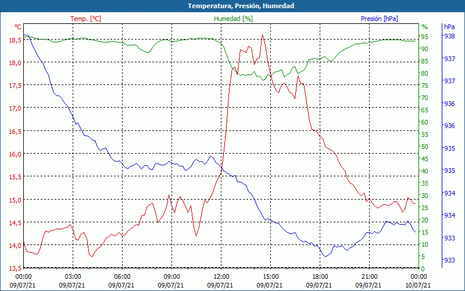Click the "70" humidity axis tick
The image size is (465, 291).
[x=425, y=98]
